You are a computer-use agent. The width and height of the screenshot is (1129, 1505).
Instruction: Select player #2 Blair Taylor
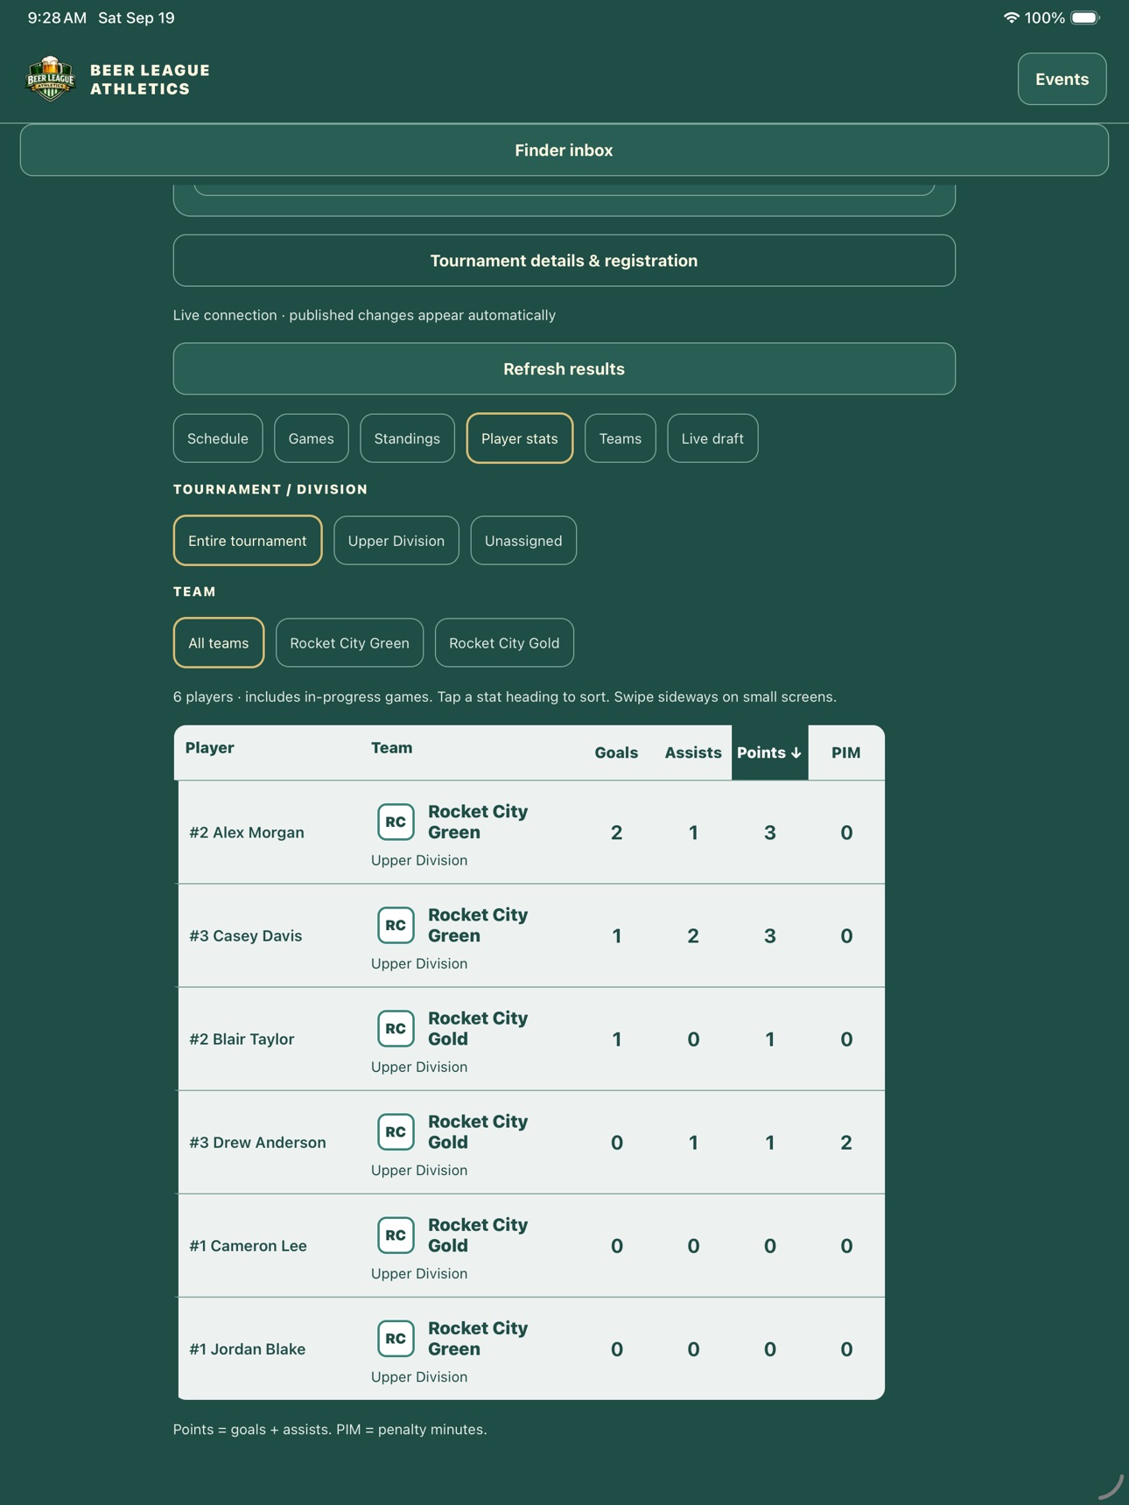click(242, 1039)
